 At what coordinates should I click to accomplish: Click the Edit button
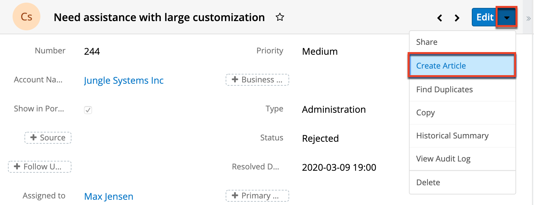coord(484,17)
